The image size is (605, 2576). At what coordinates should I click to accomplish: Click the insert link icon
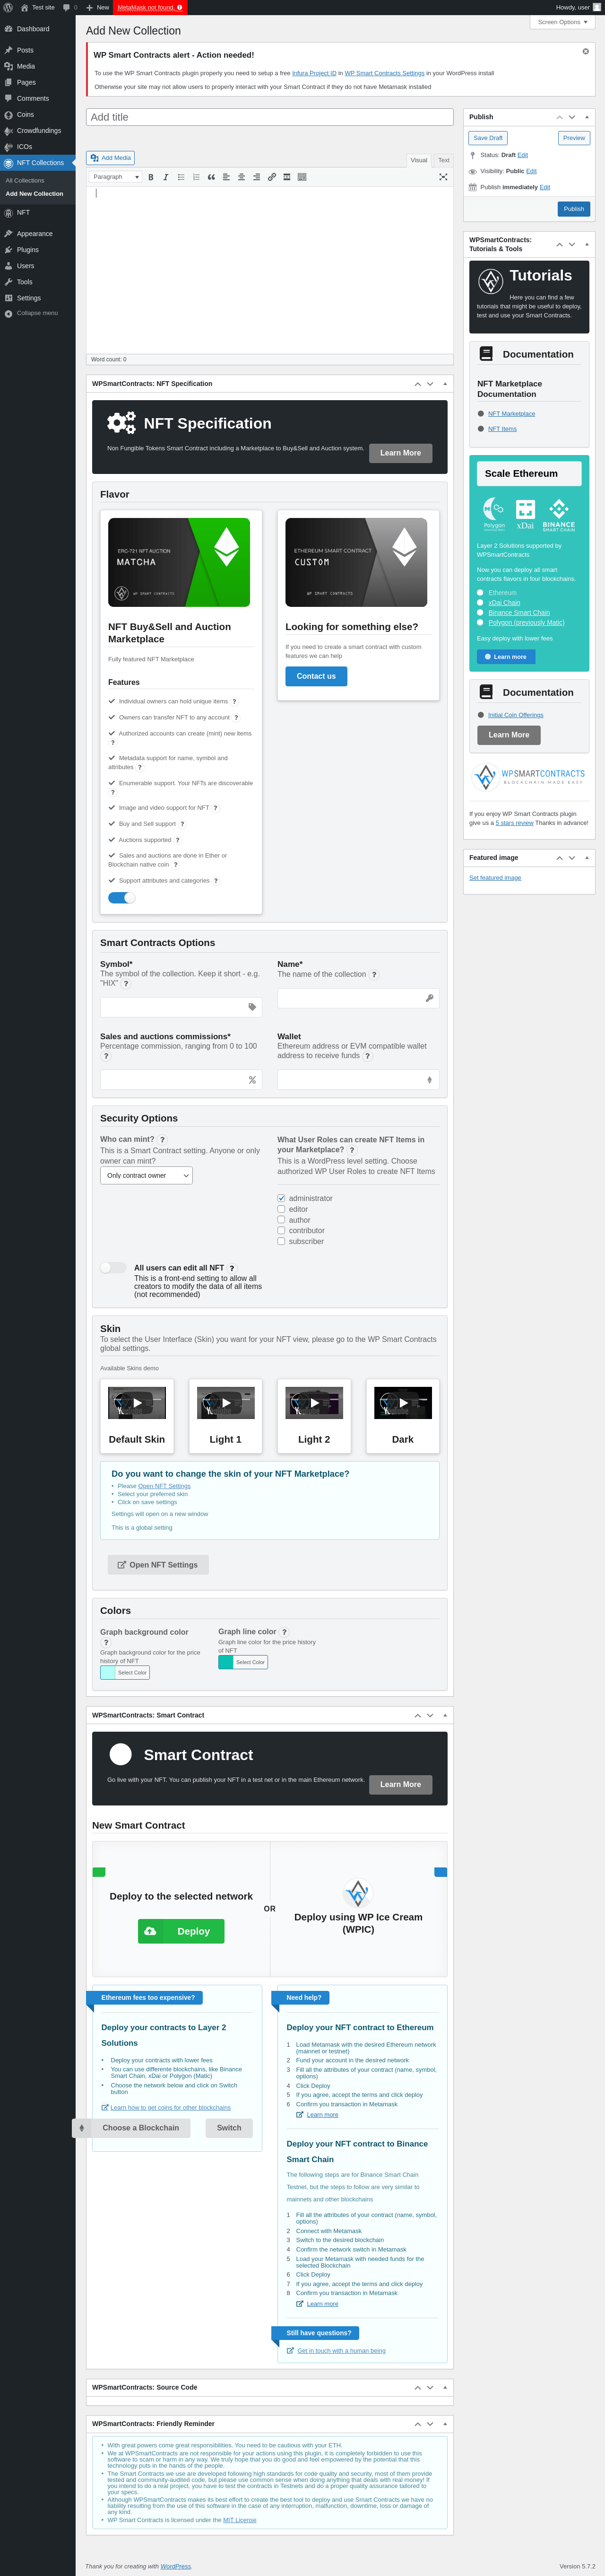click(271, 177)
